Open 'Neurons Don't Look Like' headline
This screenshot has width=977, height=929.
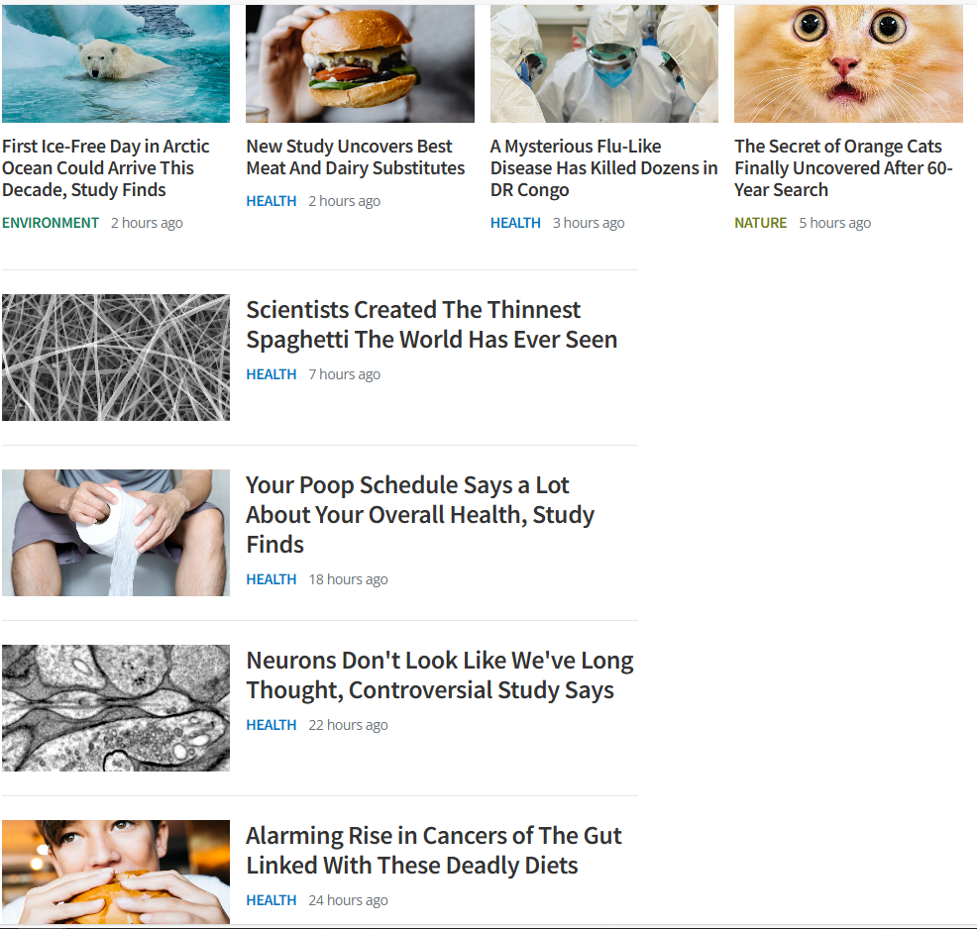point(440,674)
